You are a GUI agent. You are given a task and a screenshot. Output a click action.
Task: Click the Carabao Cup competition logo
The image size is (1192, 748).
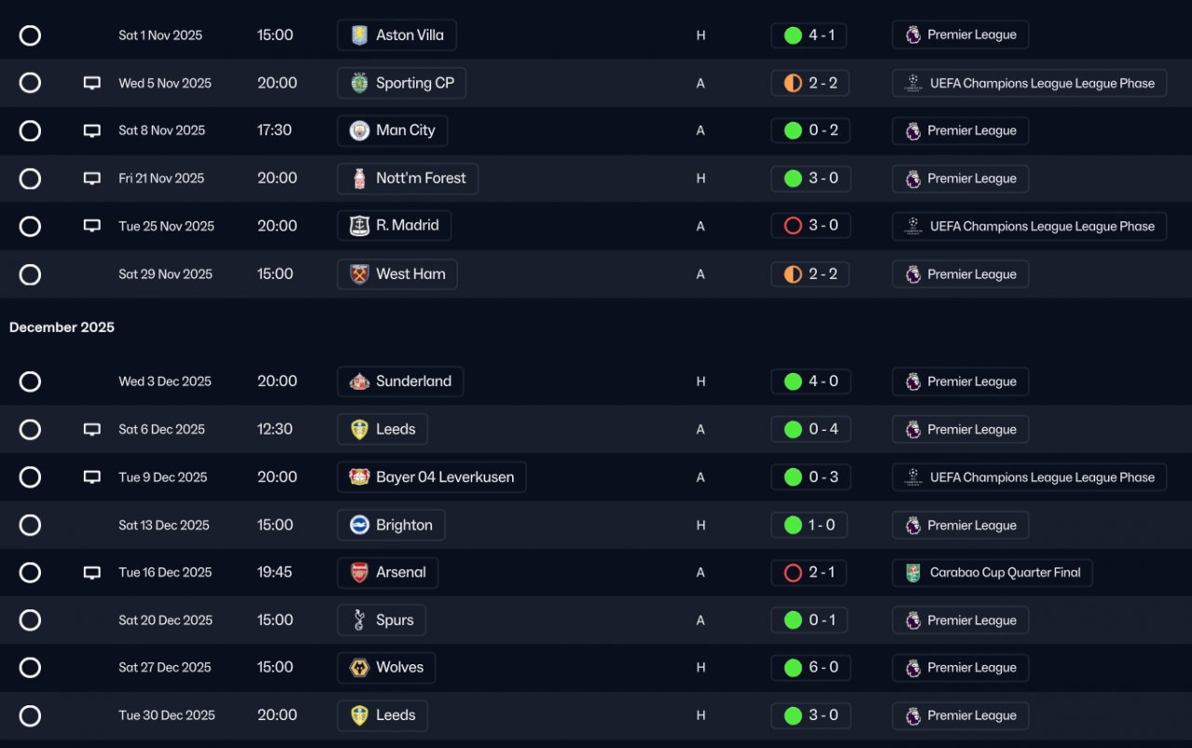point(914,573)
